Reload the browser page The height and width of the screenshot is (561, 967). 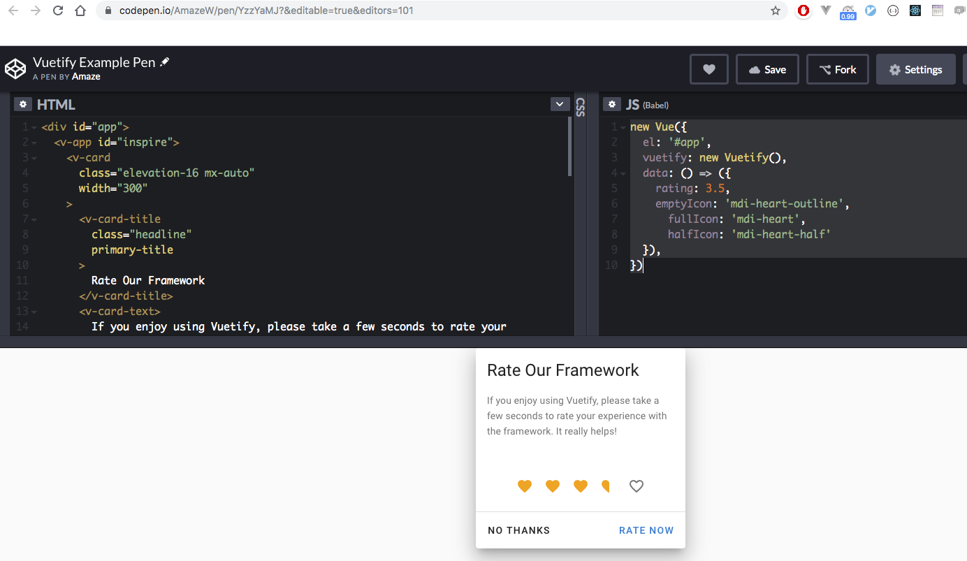pos(58,10)
